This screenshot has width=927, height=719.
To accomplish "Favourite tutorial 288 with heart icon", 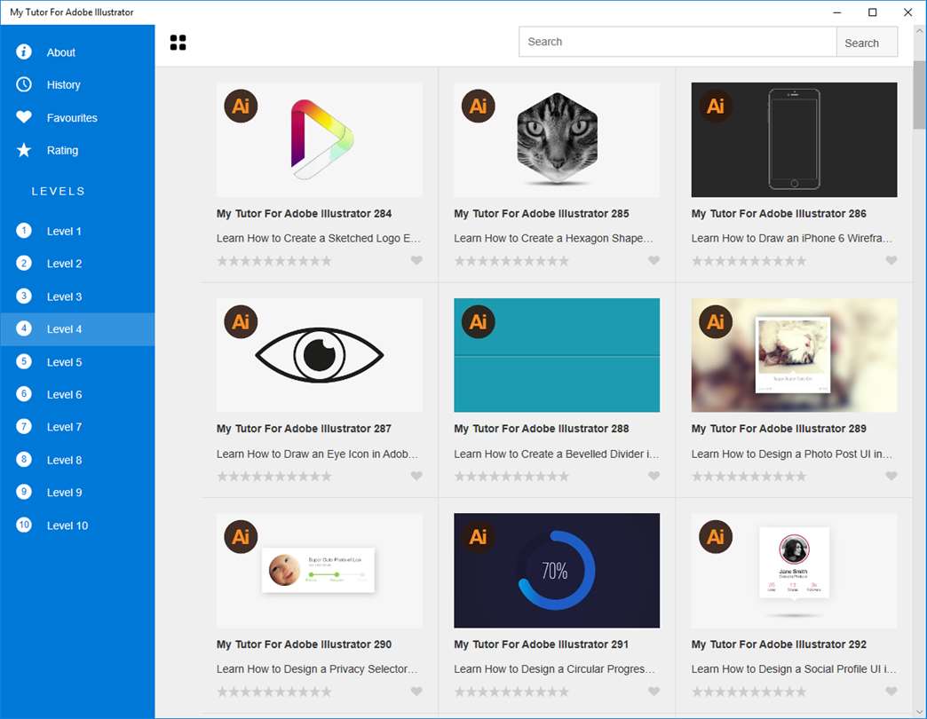I will (x=654, y=476).
